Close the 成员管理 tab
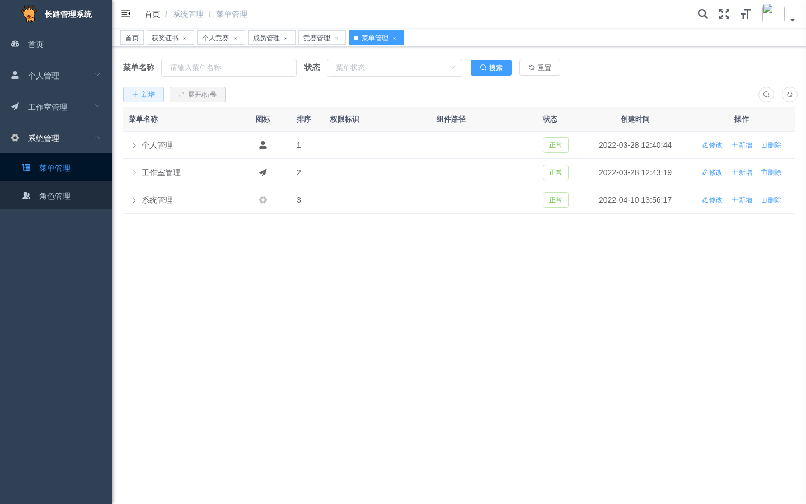 pyautogui.click(x=286, y=38)
